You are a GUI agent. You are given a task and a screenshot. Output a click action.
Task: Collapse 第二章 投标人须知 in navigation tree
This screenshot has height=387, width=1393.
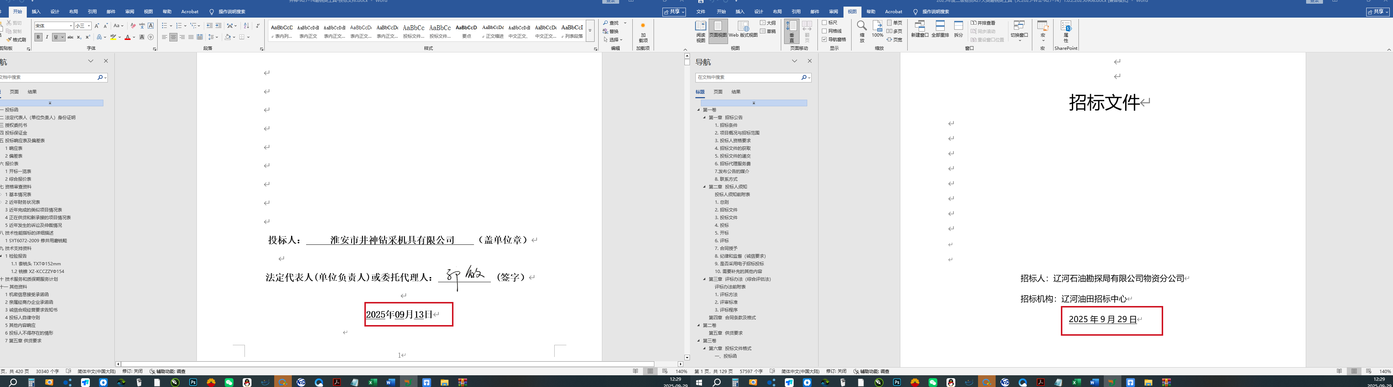pos(705,187)
